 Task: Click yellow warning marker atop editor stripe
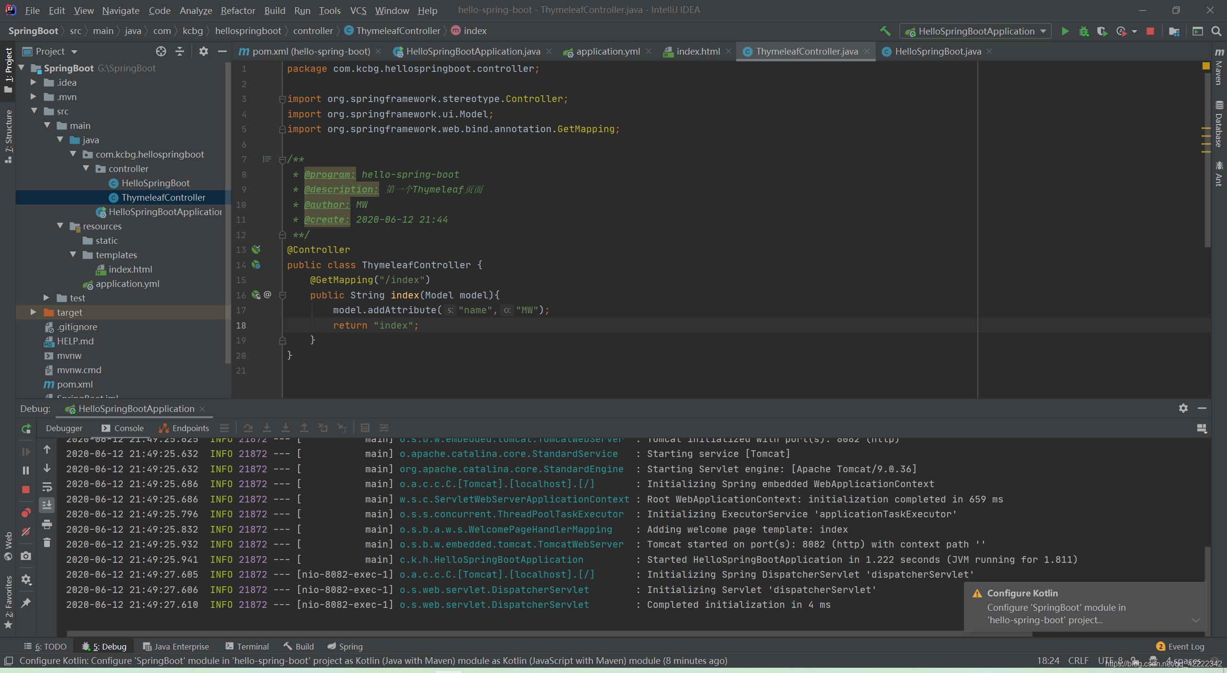point(1206,66)
